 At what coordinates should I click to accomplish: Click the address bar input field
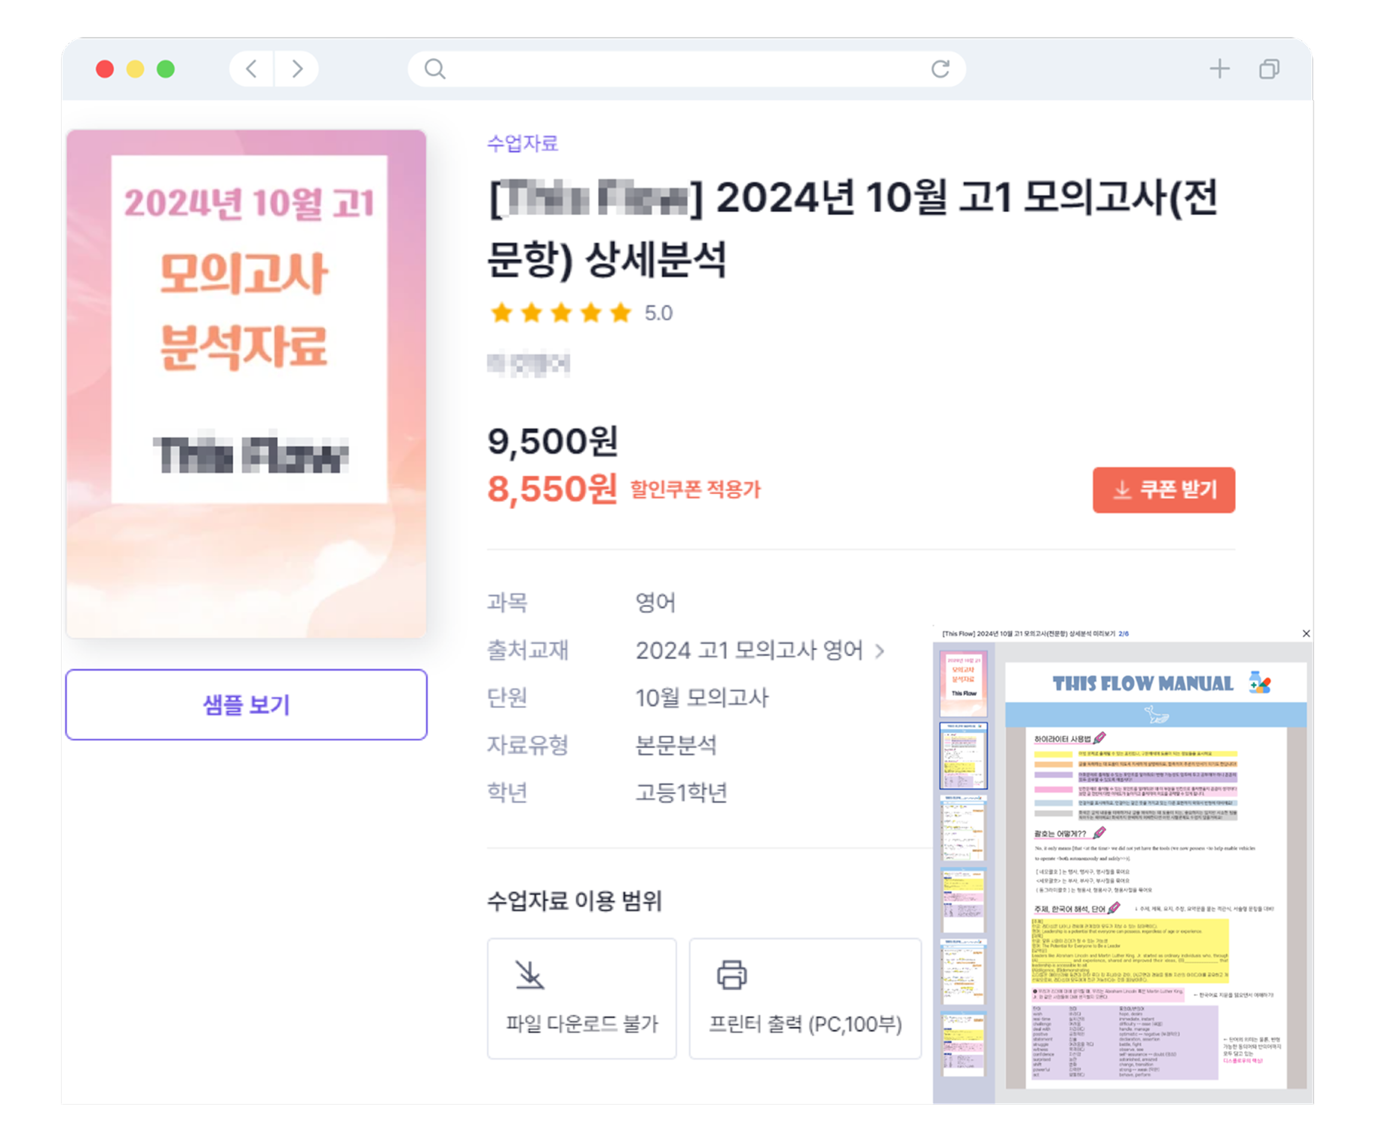coord(686,69)
